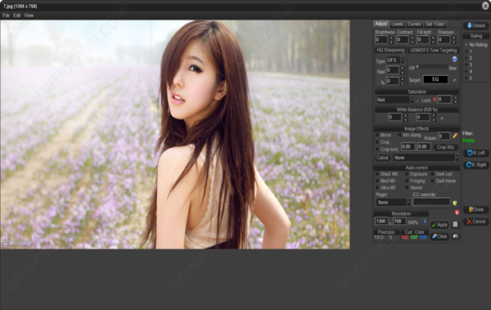Enable the Mirror checkbox
The width and height of the screenshot is (491, 310).
(377, 135)
